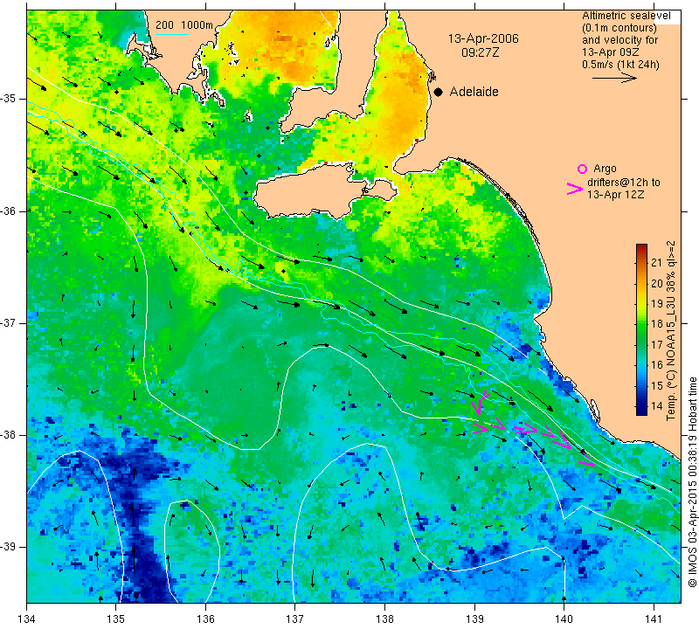This screenshot has height=629, width=699.
Task: Click the 18 value on temperature scale
Action: click(x=657, y=324)
